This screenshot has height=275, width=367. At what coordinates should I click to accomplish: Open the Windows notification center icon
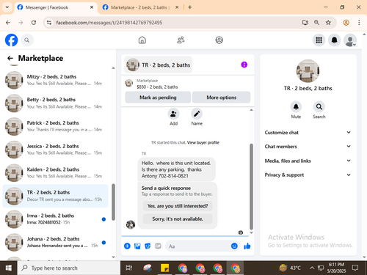click(355, 268)
